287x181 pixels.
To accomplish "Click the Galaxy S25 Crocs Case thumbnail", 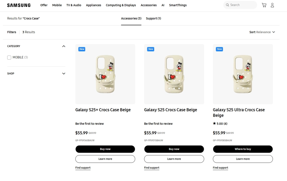I will (x=174, y=74).
